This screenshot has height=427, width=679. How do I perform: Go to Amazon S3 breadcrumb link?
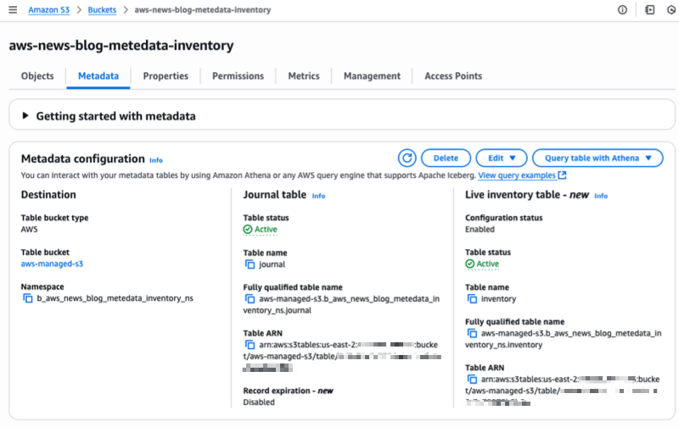(49, 10)
